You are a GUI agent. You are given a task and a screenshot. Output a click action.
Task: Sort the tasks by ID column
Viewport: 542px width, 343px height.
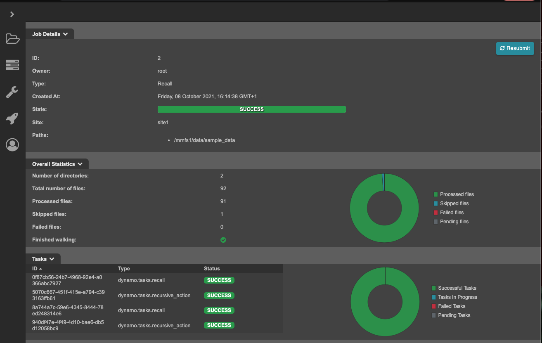click(x=37, y=269)
